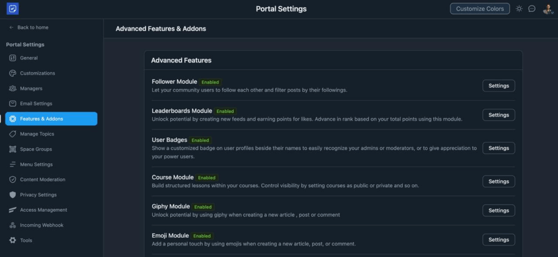Viewport: 558px width, 257px height.
Task: Open Content Moderation shield icon
Action: click(x=13, y=180)
